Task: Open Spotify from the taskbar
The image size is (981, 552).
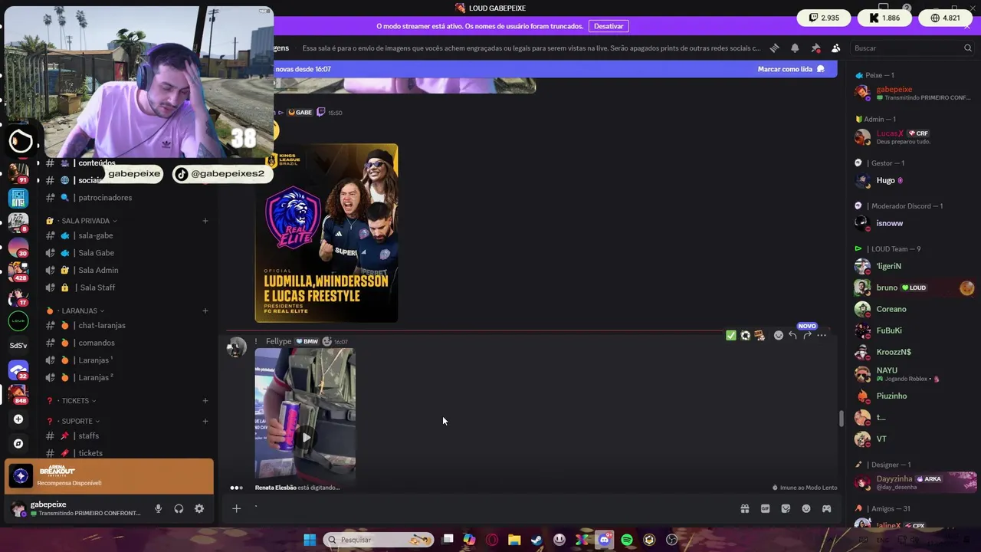Action: coord(627,540)
